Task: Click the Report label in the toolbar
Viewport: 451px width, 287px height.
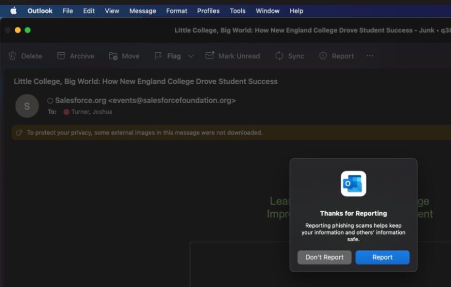Action: tap(343, 56)
